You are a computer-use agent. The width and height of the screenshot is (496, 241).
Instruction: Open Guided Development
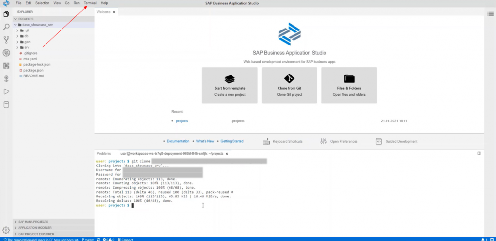(396, 141)
